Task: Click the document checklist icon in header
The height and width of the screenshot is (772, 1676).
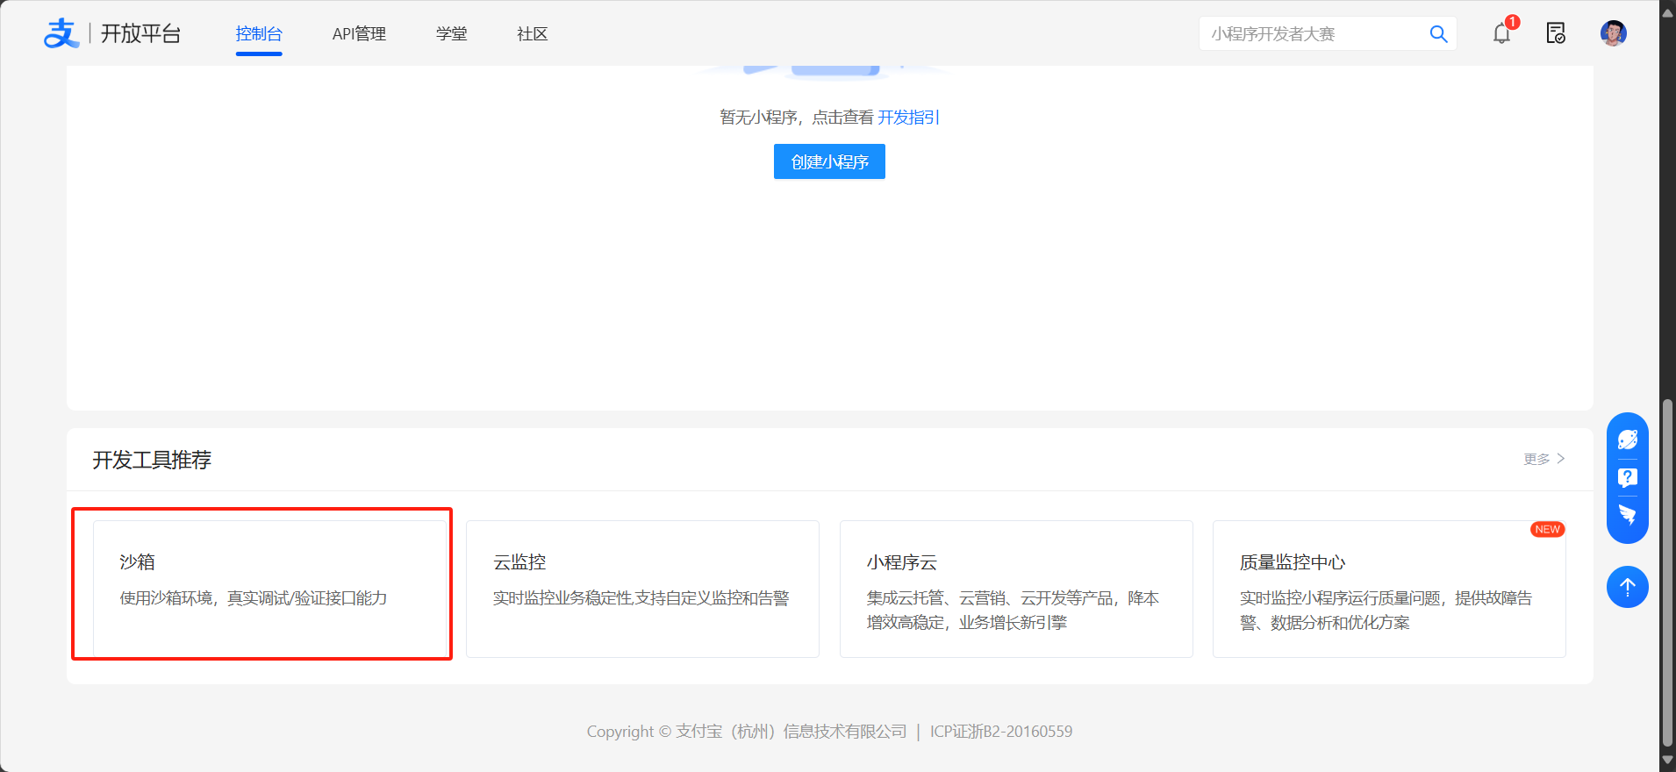Action: pos(1556,33)
